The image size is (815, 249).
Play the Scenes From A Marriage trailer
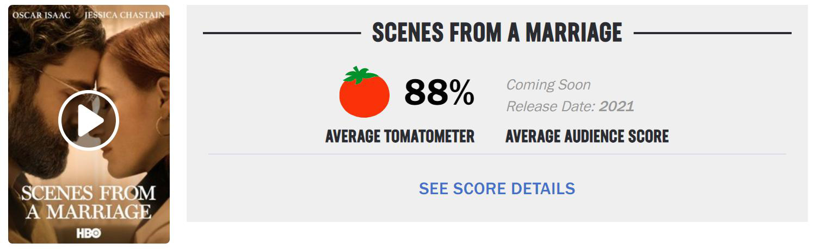tap(89, 120)
